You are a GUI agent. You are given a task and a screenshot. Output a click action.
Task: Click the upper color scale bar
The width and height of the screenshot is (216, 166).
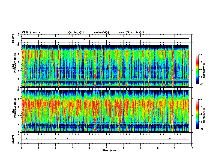(197, 69)
